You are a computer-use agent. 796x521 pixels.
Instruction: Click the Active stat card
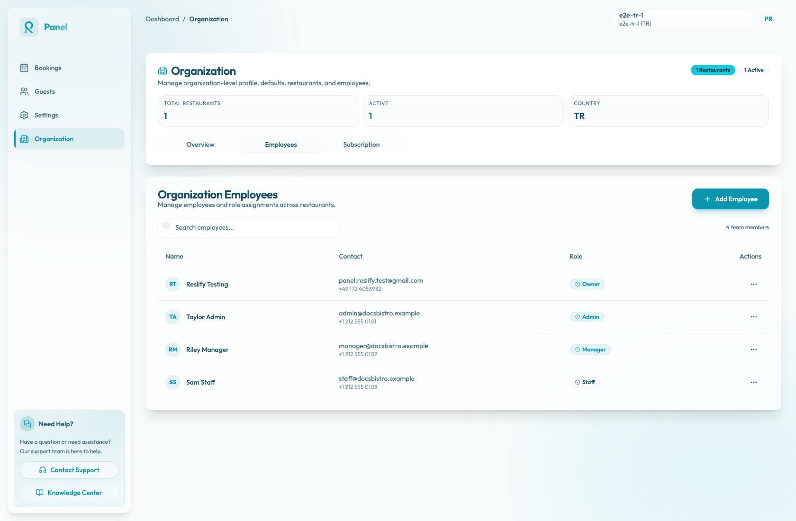[463, 111]
